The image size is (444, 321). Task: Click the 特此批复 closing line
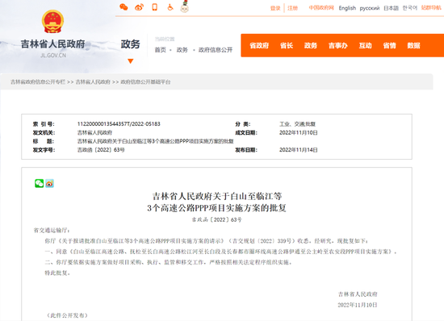click(57, 273)
